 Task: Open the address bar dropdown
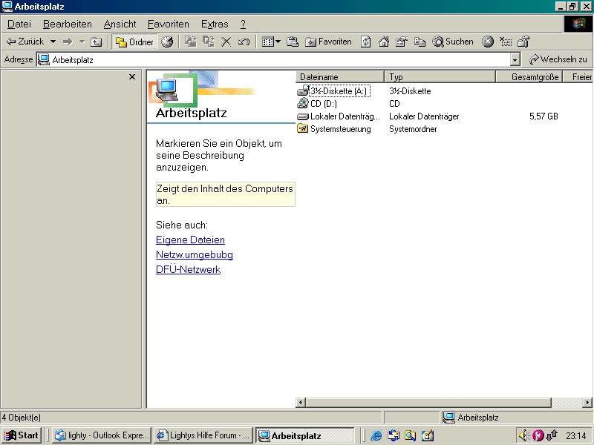click(x=515, y=59)
